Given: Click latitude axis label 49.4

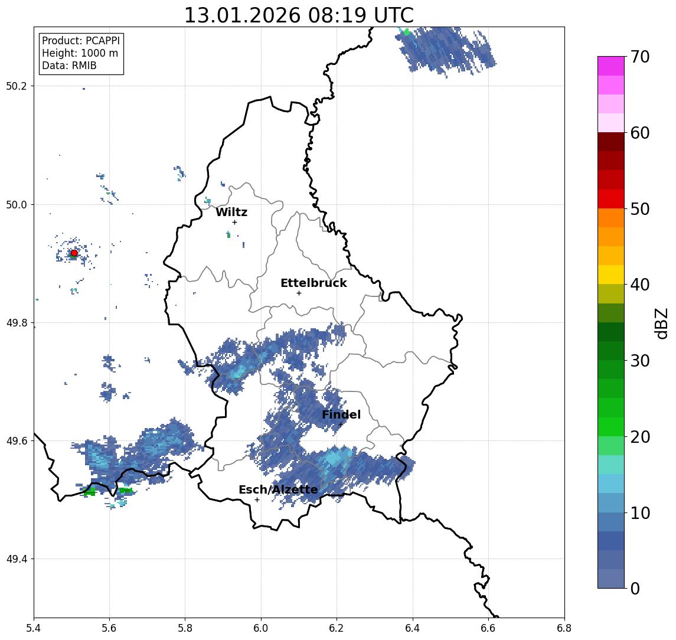Looking at the screenshot, I should coord(17,559).
